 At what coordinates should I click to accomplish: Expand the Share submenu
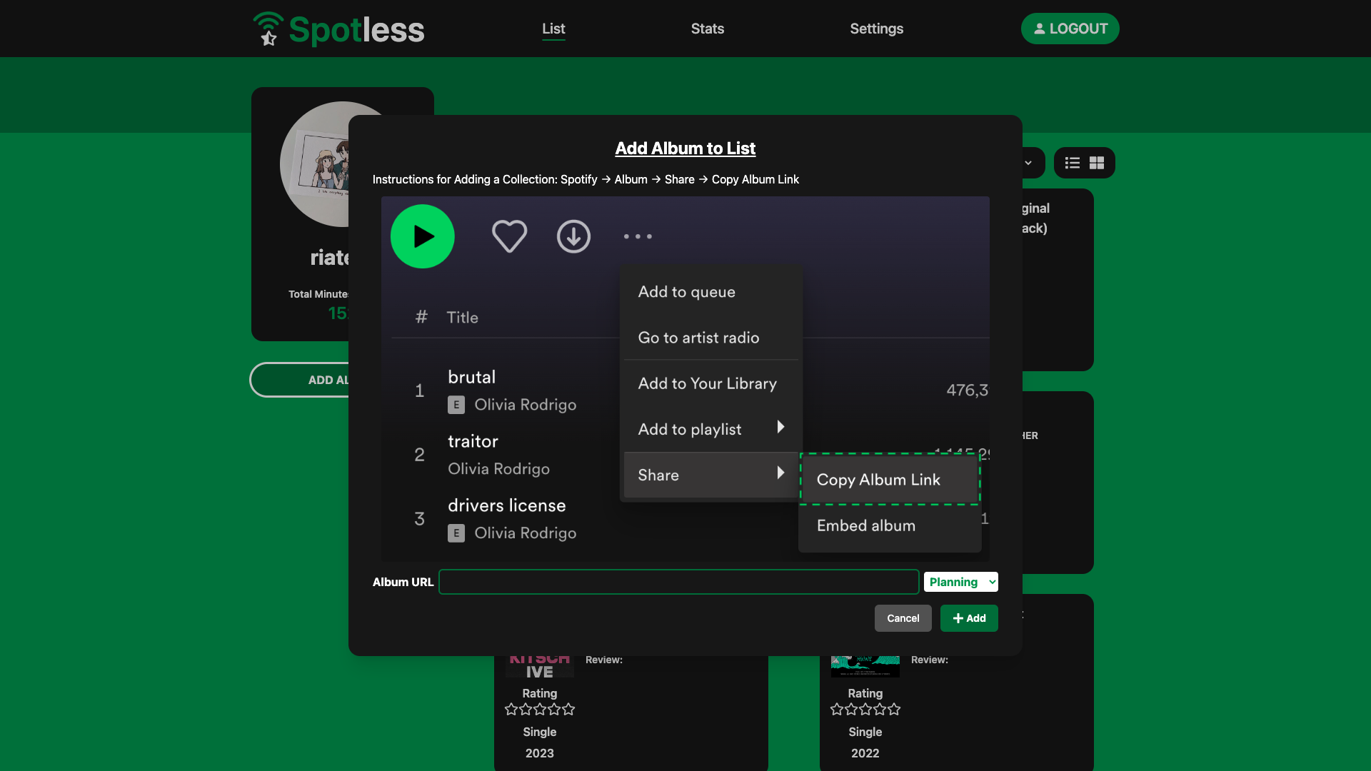(x=710, y=475)
